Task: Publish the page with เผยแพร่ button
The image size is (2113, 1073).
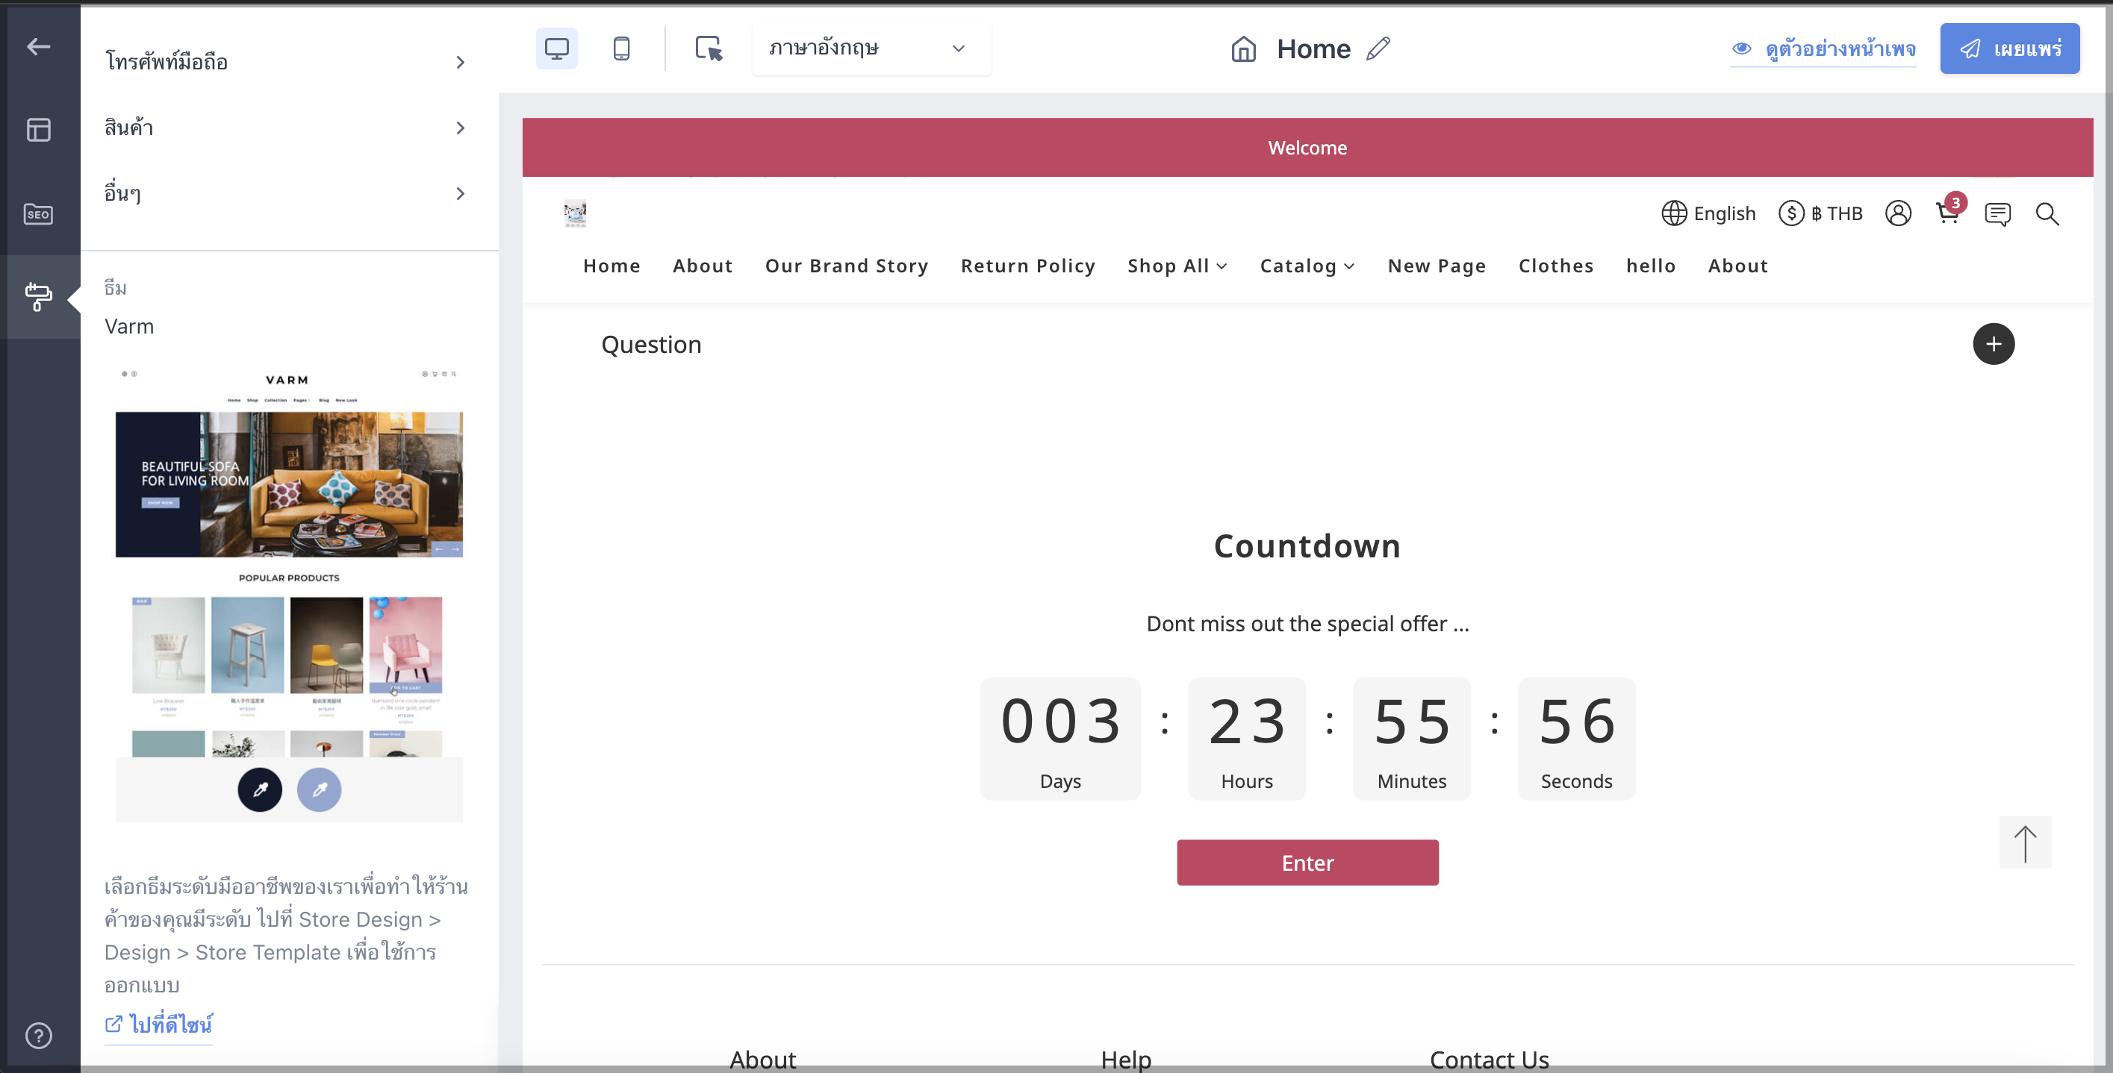Action: coord(2010,49)
